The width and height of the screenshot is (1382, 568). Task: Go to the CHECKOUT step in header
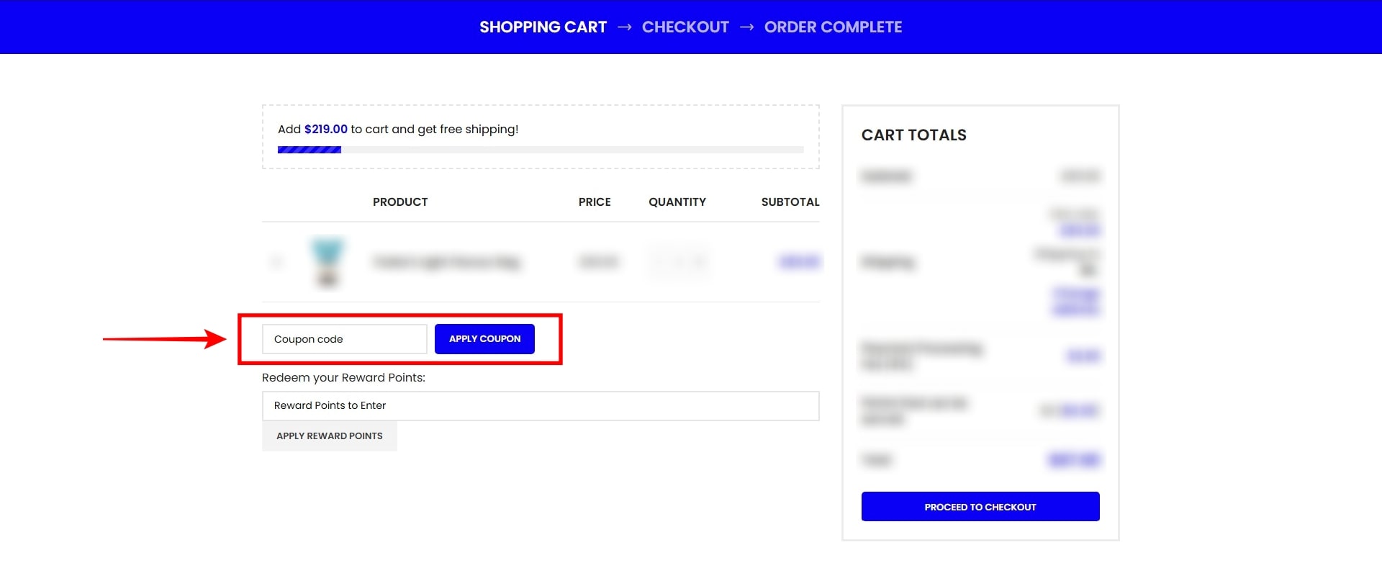coord(685,27)
